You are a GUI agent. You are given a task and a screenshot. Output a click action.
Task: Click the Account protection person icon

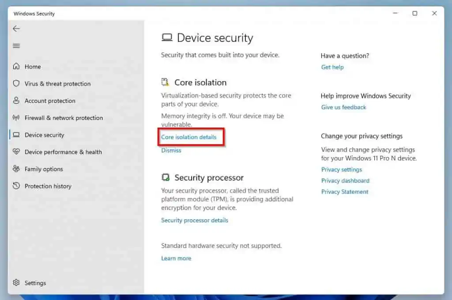16,101
